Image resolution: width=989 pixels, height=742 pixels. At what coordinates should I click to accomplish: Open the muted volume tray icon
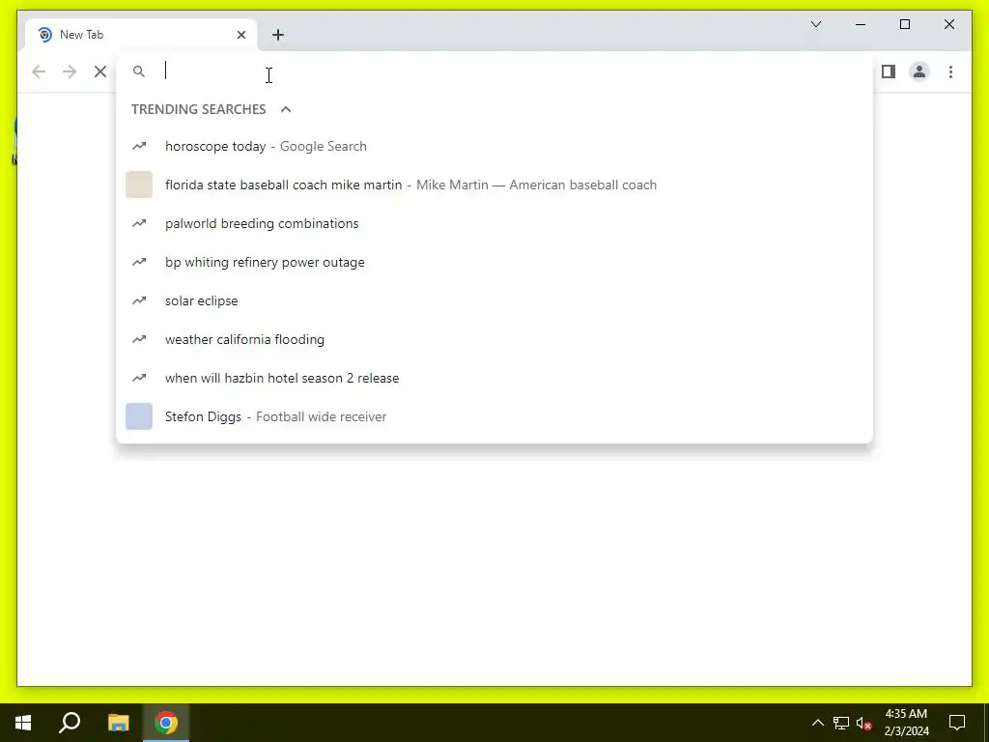864,723
